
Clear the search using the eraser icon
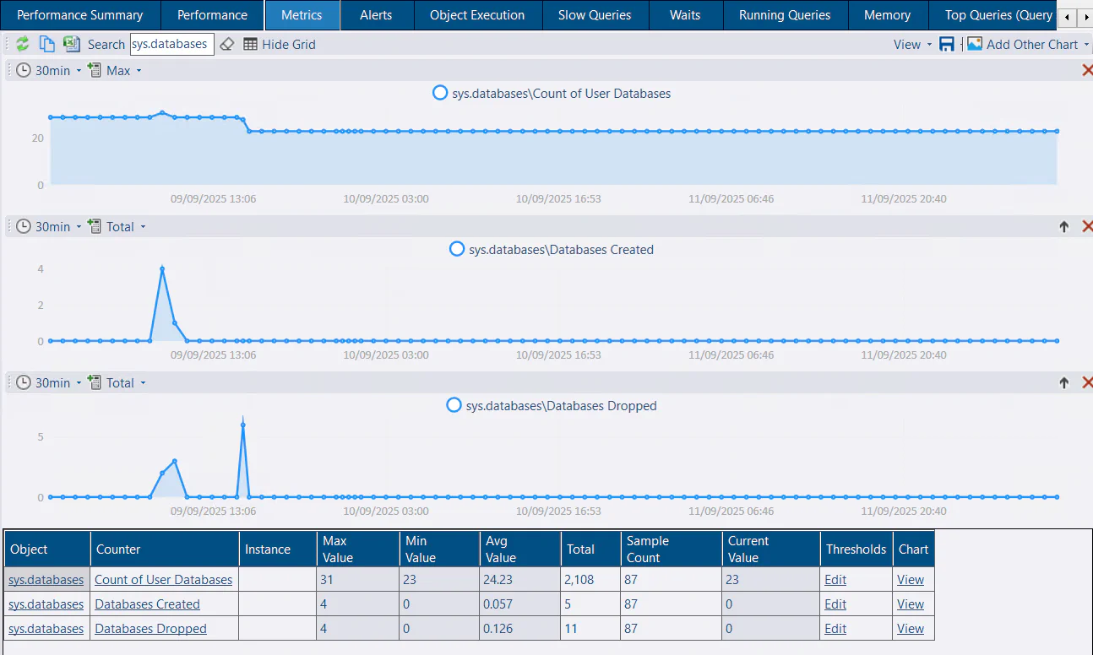click(x=226, y=44)
